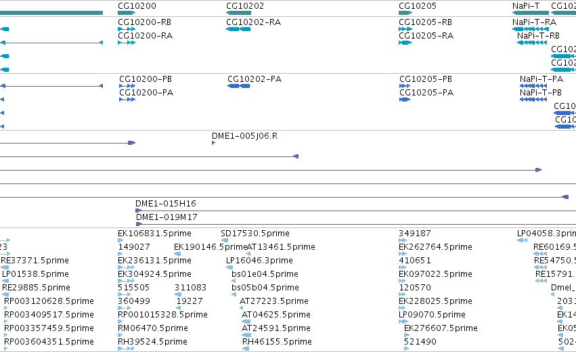Click the DME1-015H16 clone label

pos(166,204)
